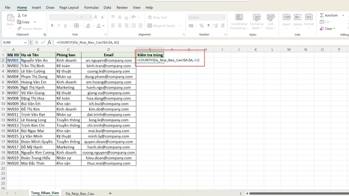
Task: Open the font size dropdown
Action: [91, 17]
